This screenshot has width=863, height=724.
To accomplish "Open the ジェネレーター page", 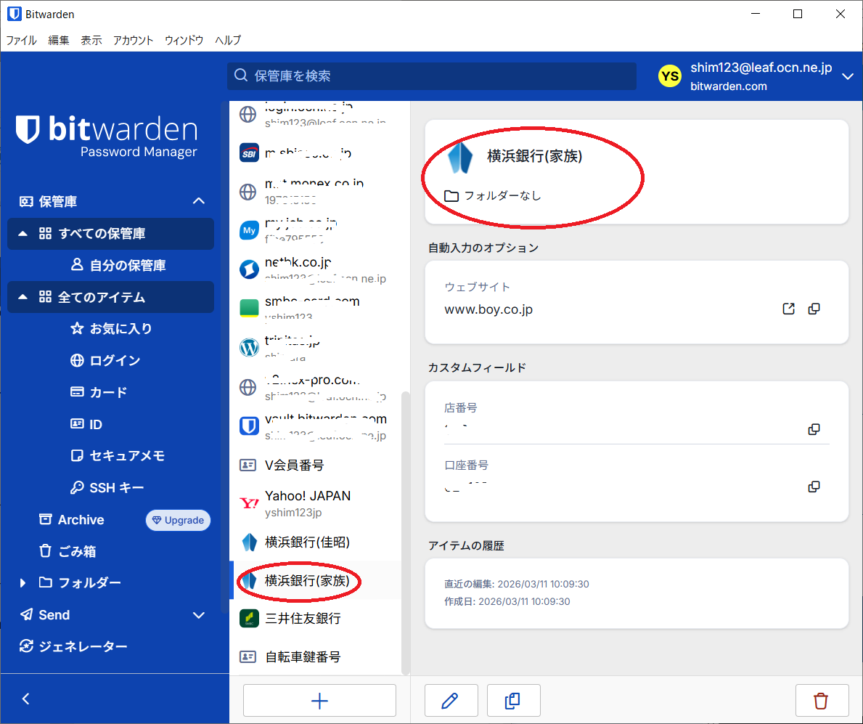I will coord(83,646).
